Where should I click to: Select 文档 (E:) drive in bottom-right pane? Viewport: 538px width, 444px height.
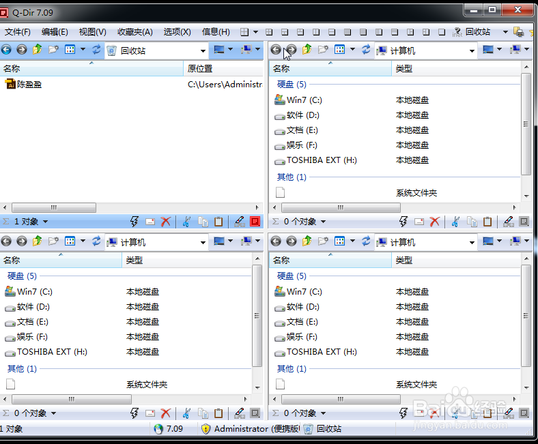coord(296,322)
